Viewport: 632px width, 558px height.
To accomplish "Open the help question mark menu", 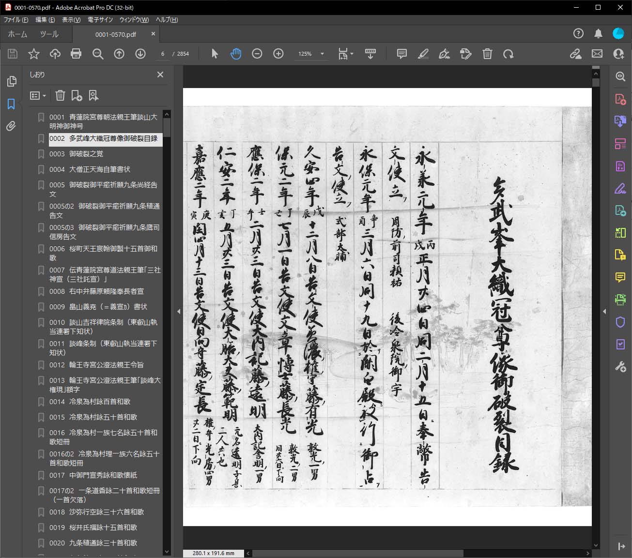I will pyautogui.click(x=578, y=33).
